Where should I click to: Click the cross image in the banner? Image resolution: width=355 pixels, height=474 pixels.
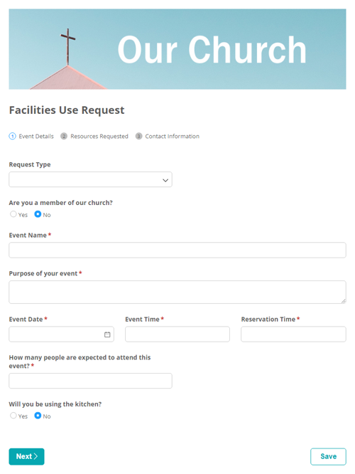pyautogui.click(x=68, y=46)
